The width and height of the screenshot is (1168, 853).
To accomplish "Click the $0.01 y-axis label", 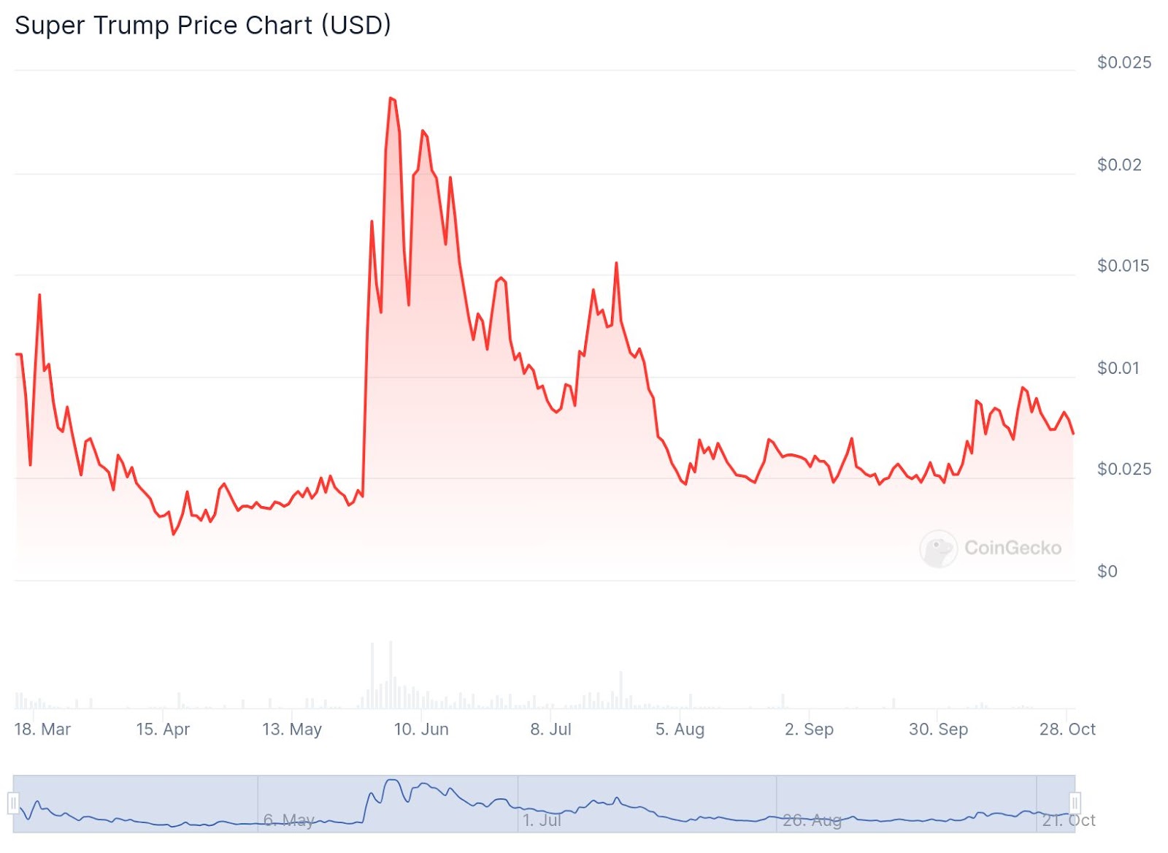I will [1118, 368].
